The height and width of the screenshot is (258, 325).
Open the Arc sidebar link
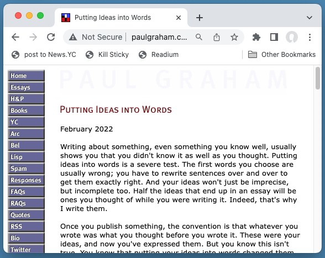point(27,134)
